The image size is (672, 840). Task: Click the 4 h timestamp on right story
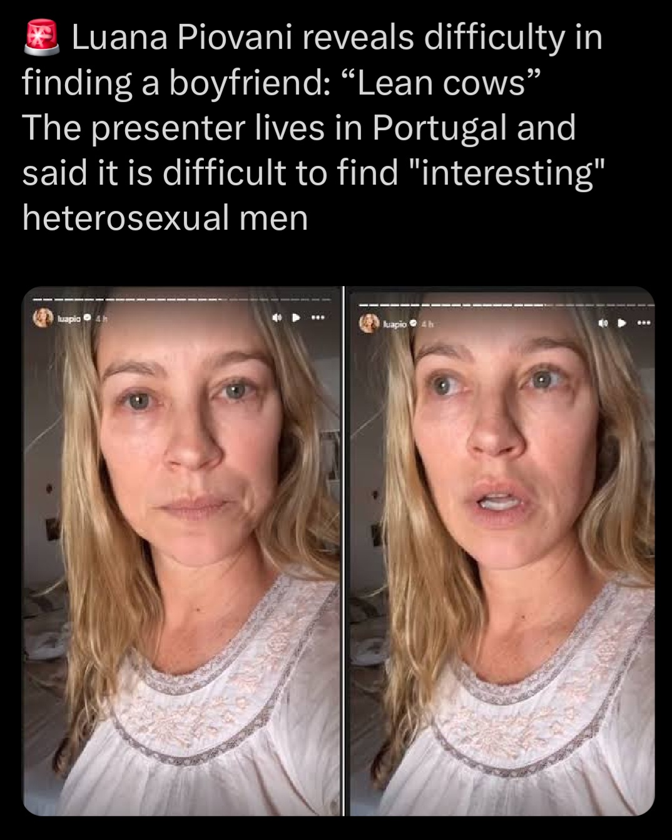pos(427,324)
